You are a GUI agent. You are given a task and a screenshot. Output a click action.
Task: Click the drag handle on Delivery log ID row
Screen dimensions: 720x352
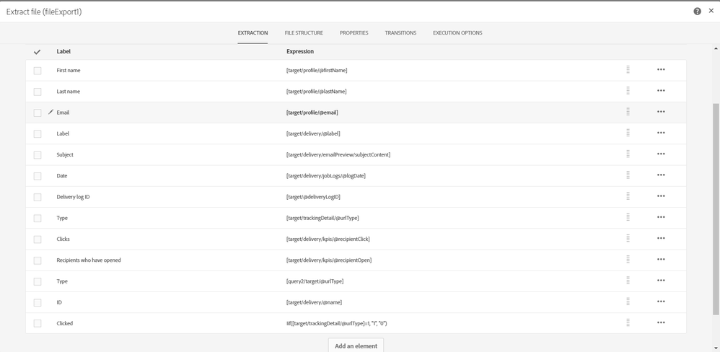[x=628, y=196]
